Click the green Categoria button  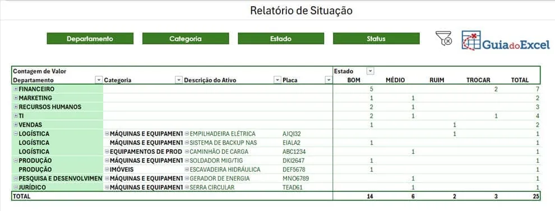[186, 39]
